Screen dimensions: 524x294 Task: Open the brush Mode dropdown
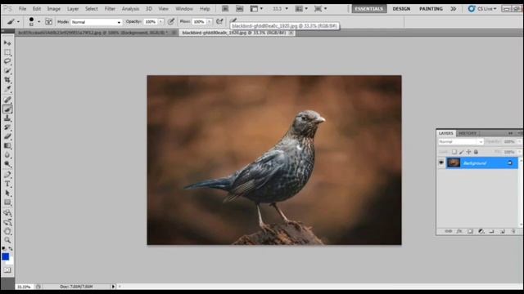click(96, 22)
